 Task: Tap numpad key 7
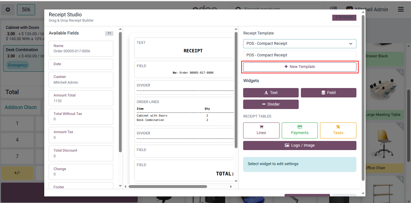point(17,156)
